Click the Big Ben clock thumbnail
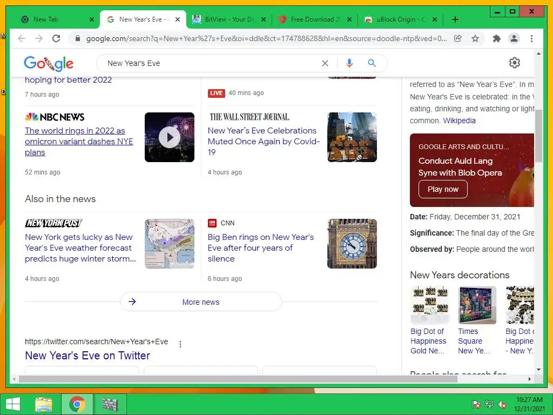The image size is (553, 415). (x=352, y=244)
